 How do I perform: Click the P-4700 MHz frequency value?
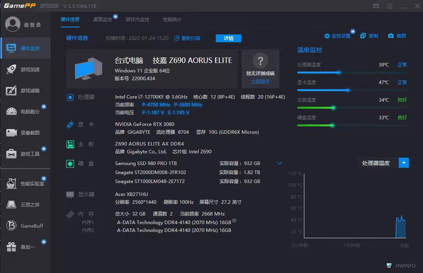pos(156,104)
